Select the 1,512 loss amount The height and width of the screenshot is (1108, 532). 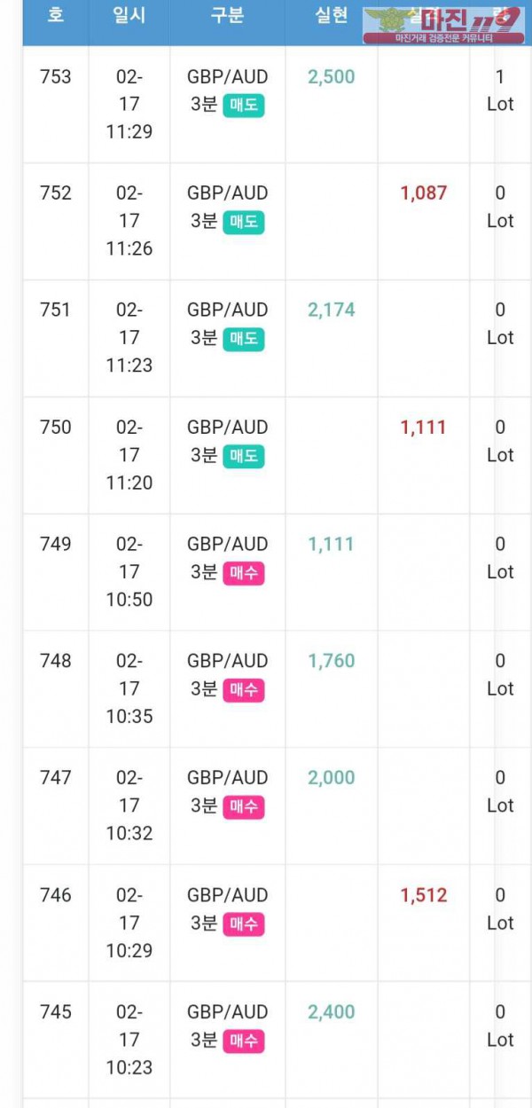tap(424, 895)
